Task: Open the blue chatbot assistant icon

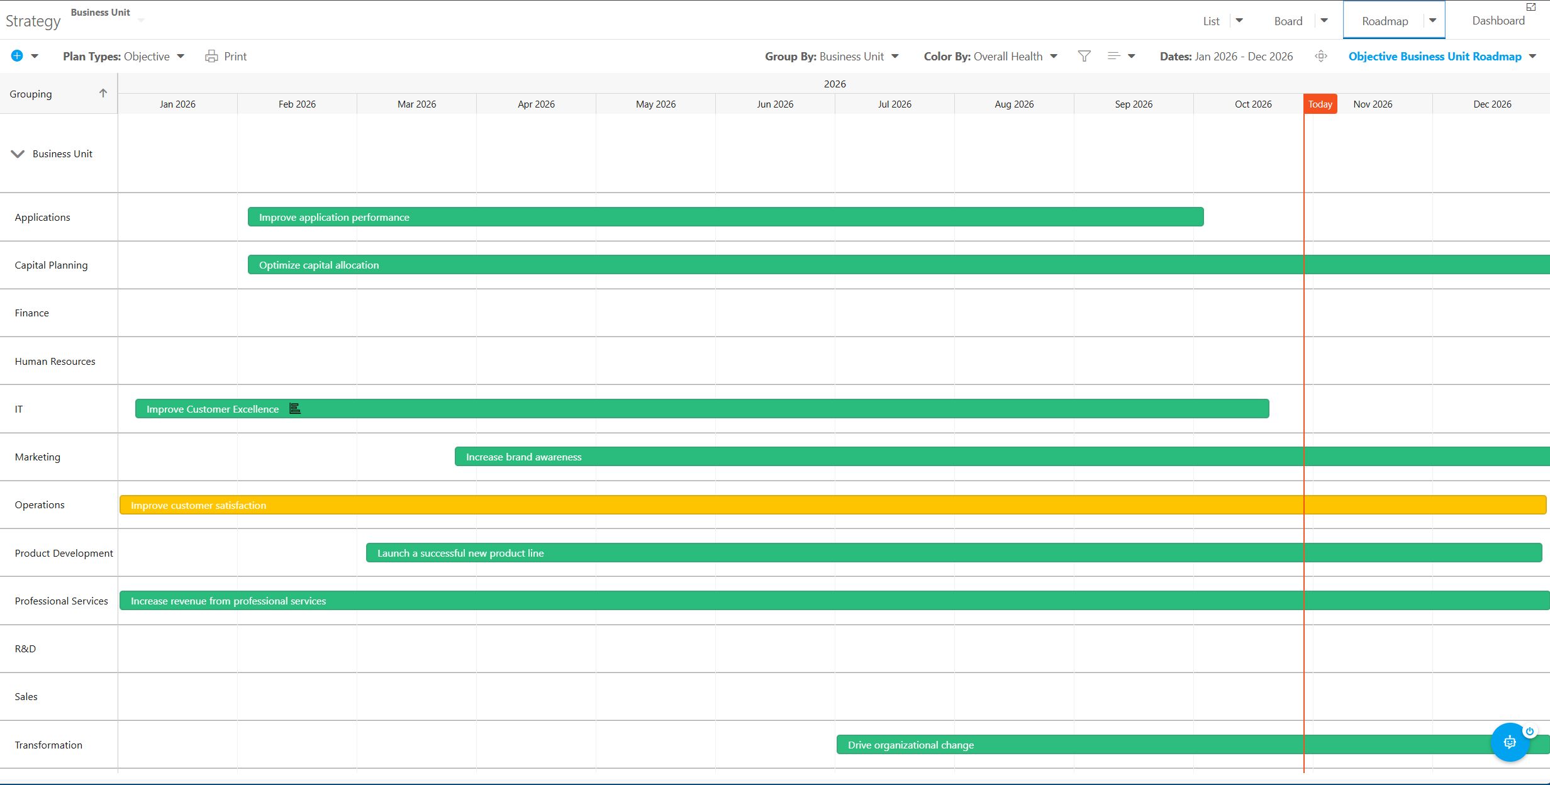Action: 1509,743
